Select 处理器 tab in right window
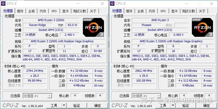Screen dimensions: 218x109 [x=117, y=11]
